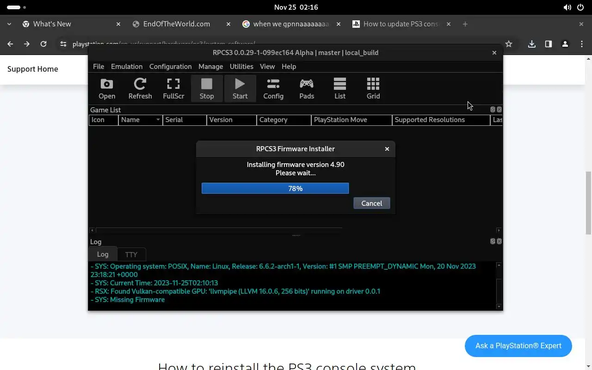The width and height of the screenshot is (592, 370).
Task: Open the Support Home link
Action: (33, 69)
